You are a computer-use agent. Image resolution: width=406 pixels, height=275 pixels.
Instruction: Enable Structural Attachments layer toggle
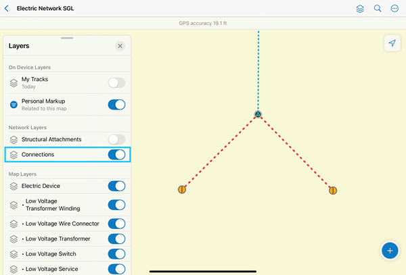tap(116, 139)
